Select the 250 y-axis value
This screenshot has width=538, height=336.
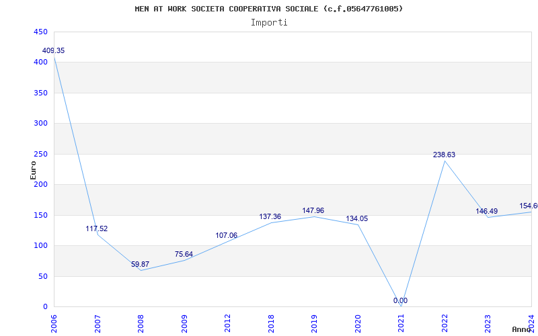tap(40, 154)
